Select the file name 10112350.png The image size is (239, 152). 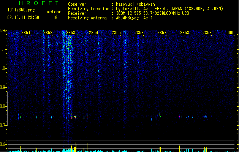point(21,10)
